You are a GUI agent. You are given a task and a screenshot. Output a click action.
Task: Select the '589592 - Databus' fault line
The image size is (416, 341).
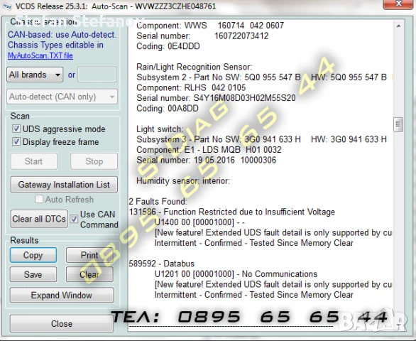[x=162, y=264]
